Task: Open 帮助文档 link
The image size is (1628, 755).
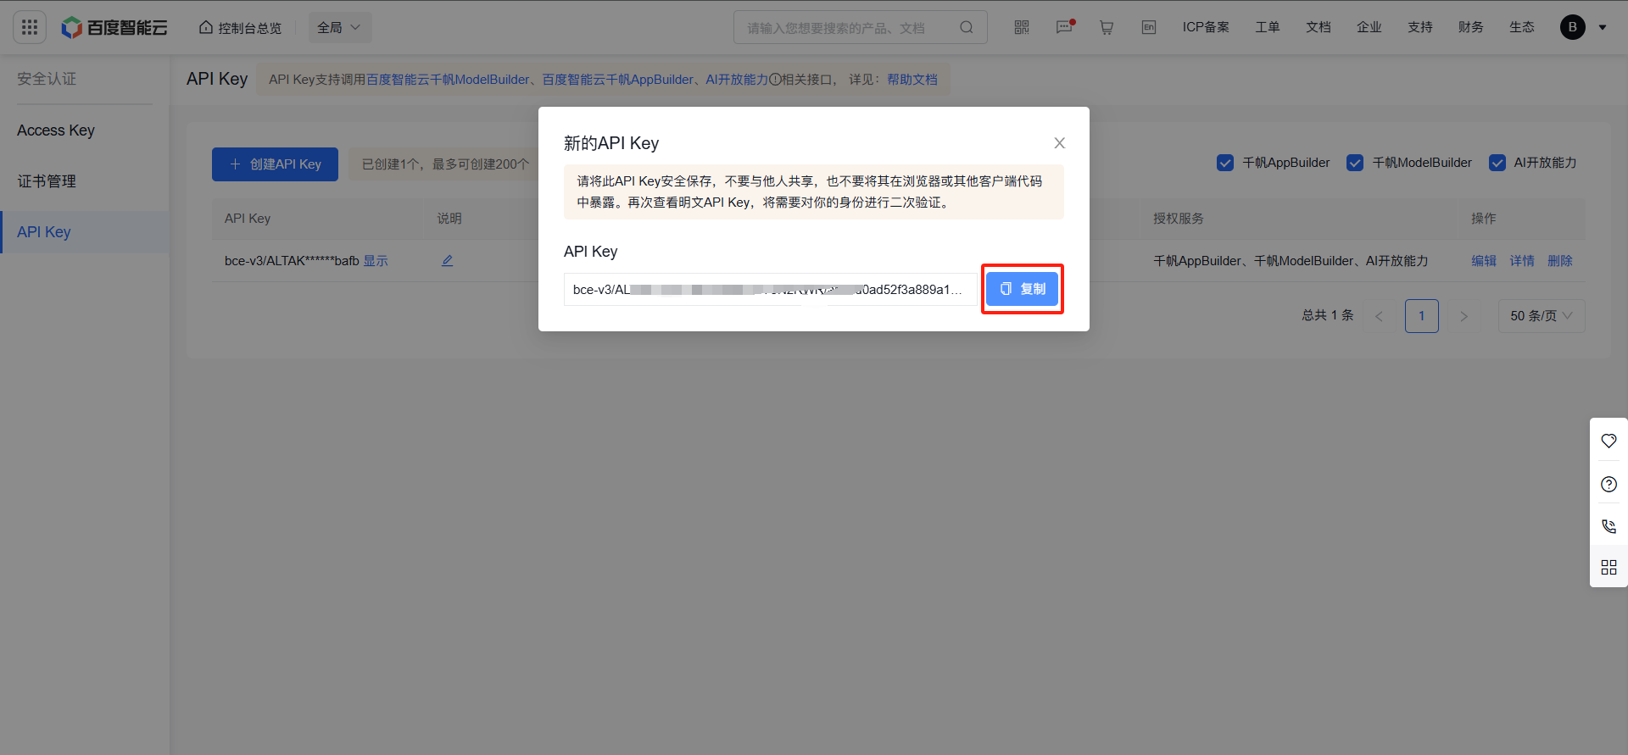Action: tap(912, 80)
